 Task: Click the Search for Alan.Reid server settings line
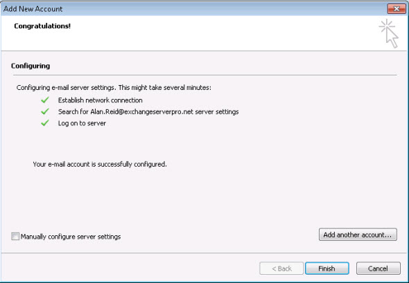pos(148,112)
